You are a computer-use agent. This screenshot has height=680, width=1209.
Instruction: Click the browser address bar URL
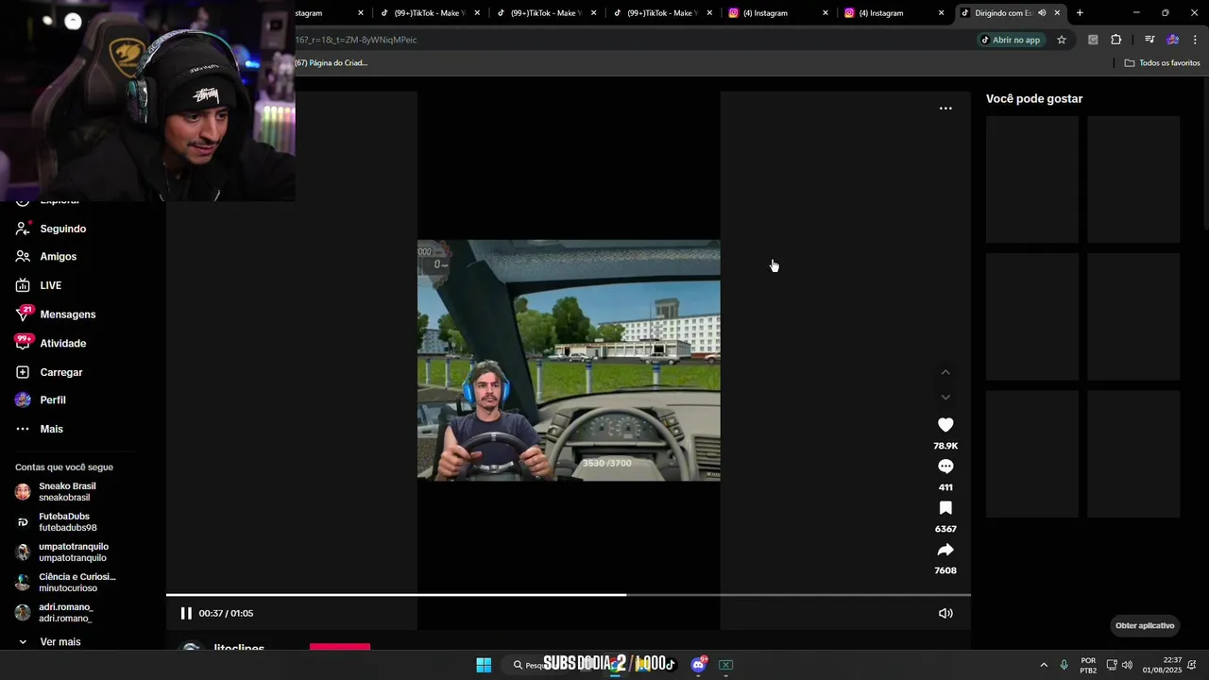click(356, 40)
